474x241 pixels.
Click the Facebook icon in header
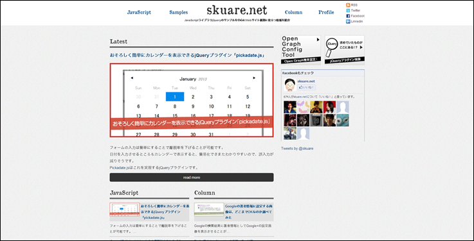(348, 16)
